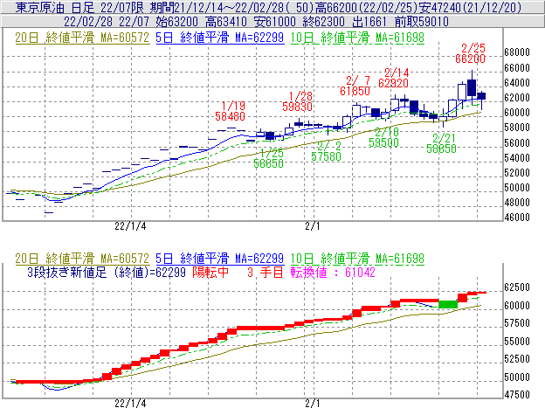Select the 2/25 66200 high label

pyautogui.click(x=471, y=53)
